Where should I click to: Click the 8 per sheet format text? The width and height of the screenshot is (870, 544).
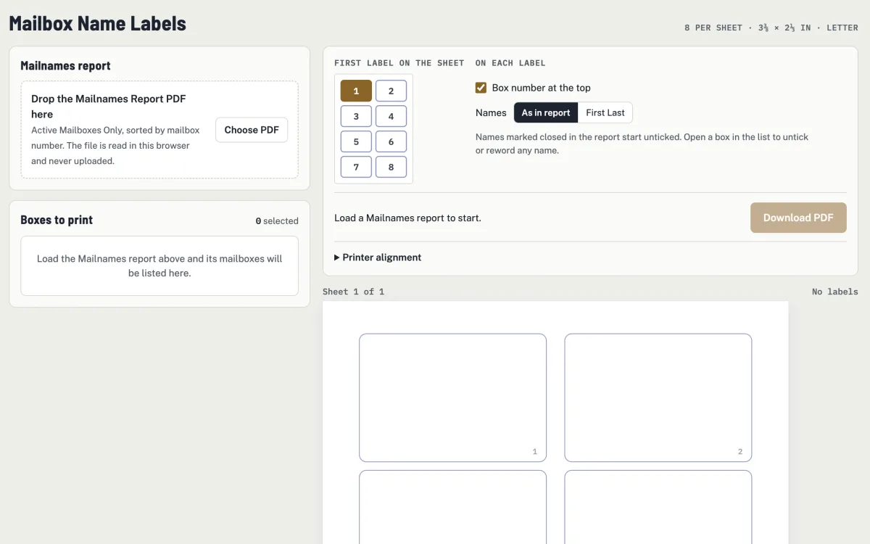click(x=771, y=28)
